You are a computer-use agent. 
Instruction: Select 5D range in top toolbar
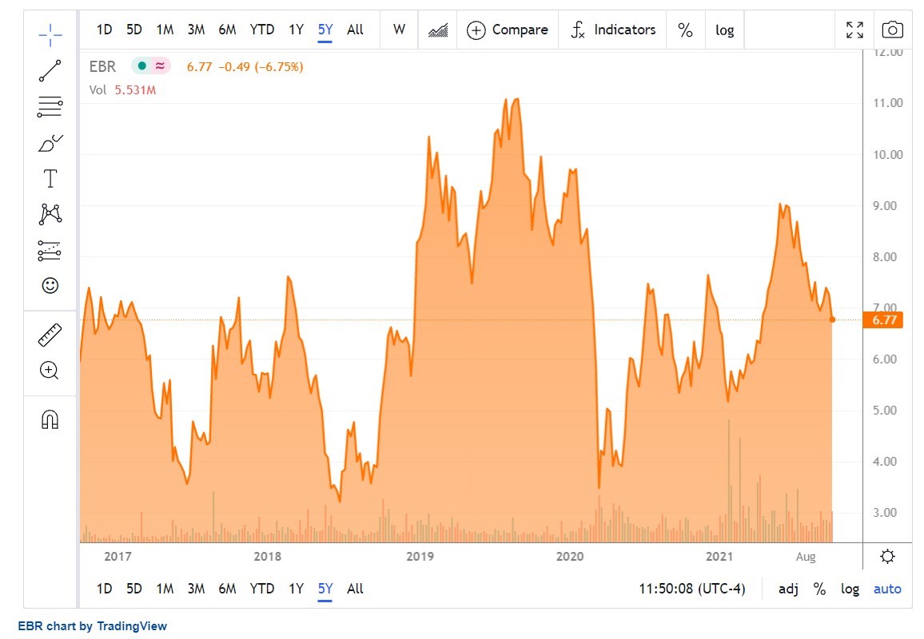pyautogui.click(x=134, y=30)
